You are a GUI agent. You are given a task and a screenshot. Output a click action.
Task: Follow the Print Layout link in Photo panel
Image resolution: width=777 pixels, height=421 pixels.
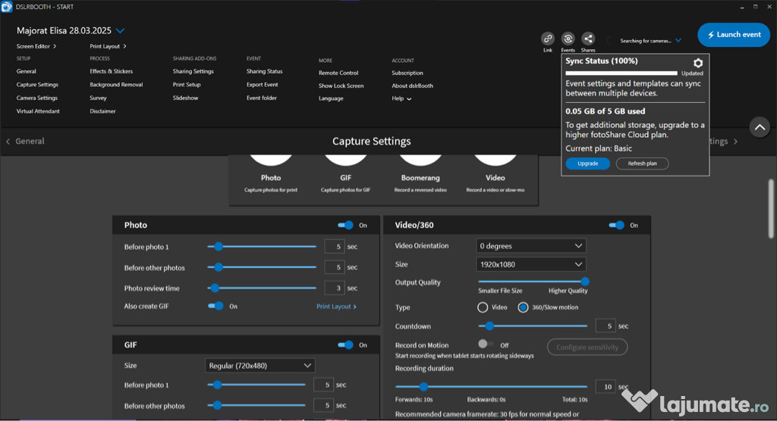(336, 307)
